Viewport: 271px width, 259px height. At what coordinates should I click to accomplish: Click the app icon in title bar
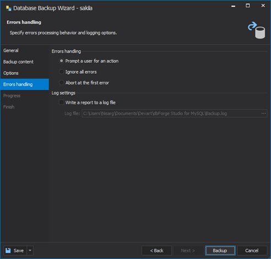coord(8,8)
